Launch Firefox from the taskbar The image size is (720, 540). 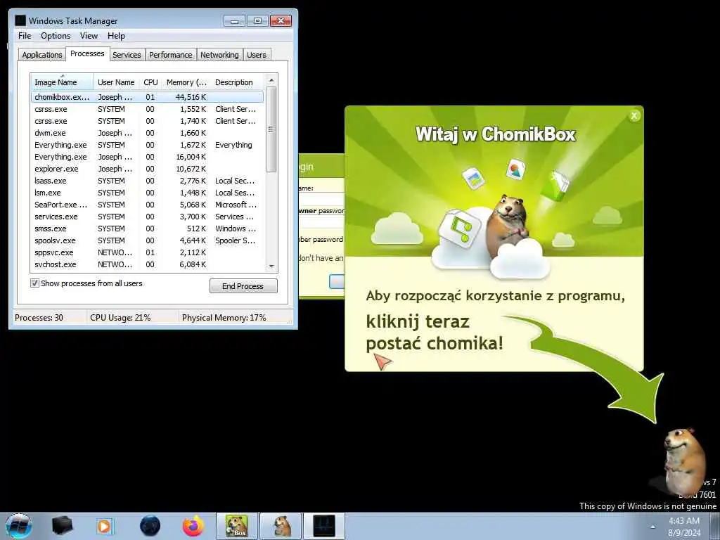tap(193, 526)
